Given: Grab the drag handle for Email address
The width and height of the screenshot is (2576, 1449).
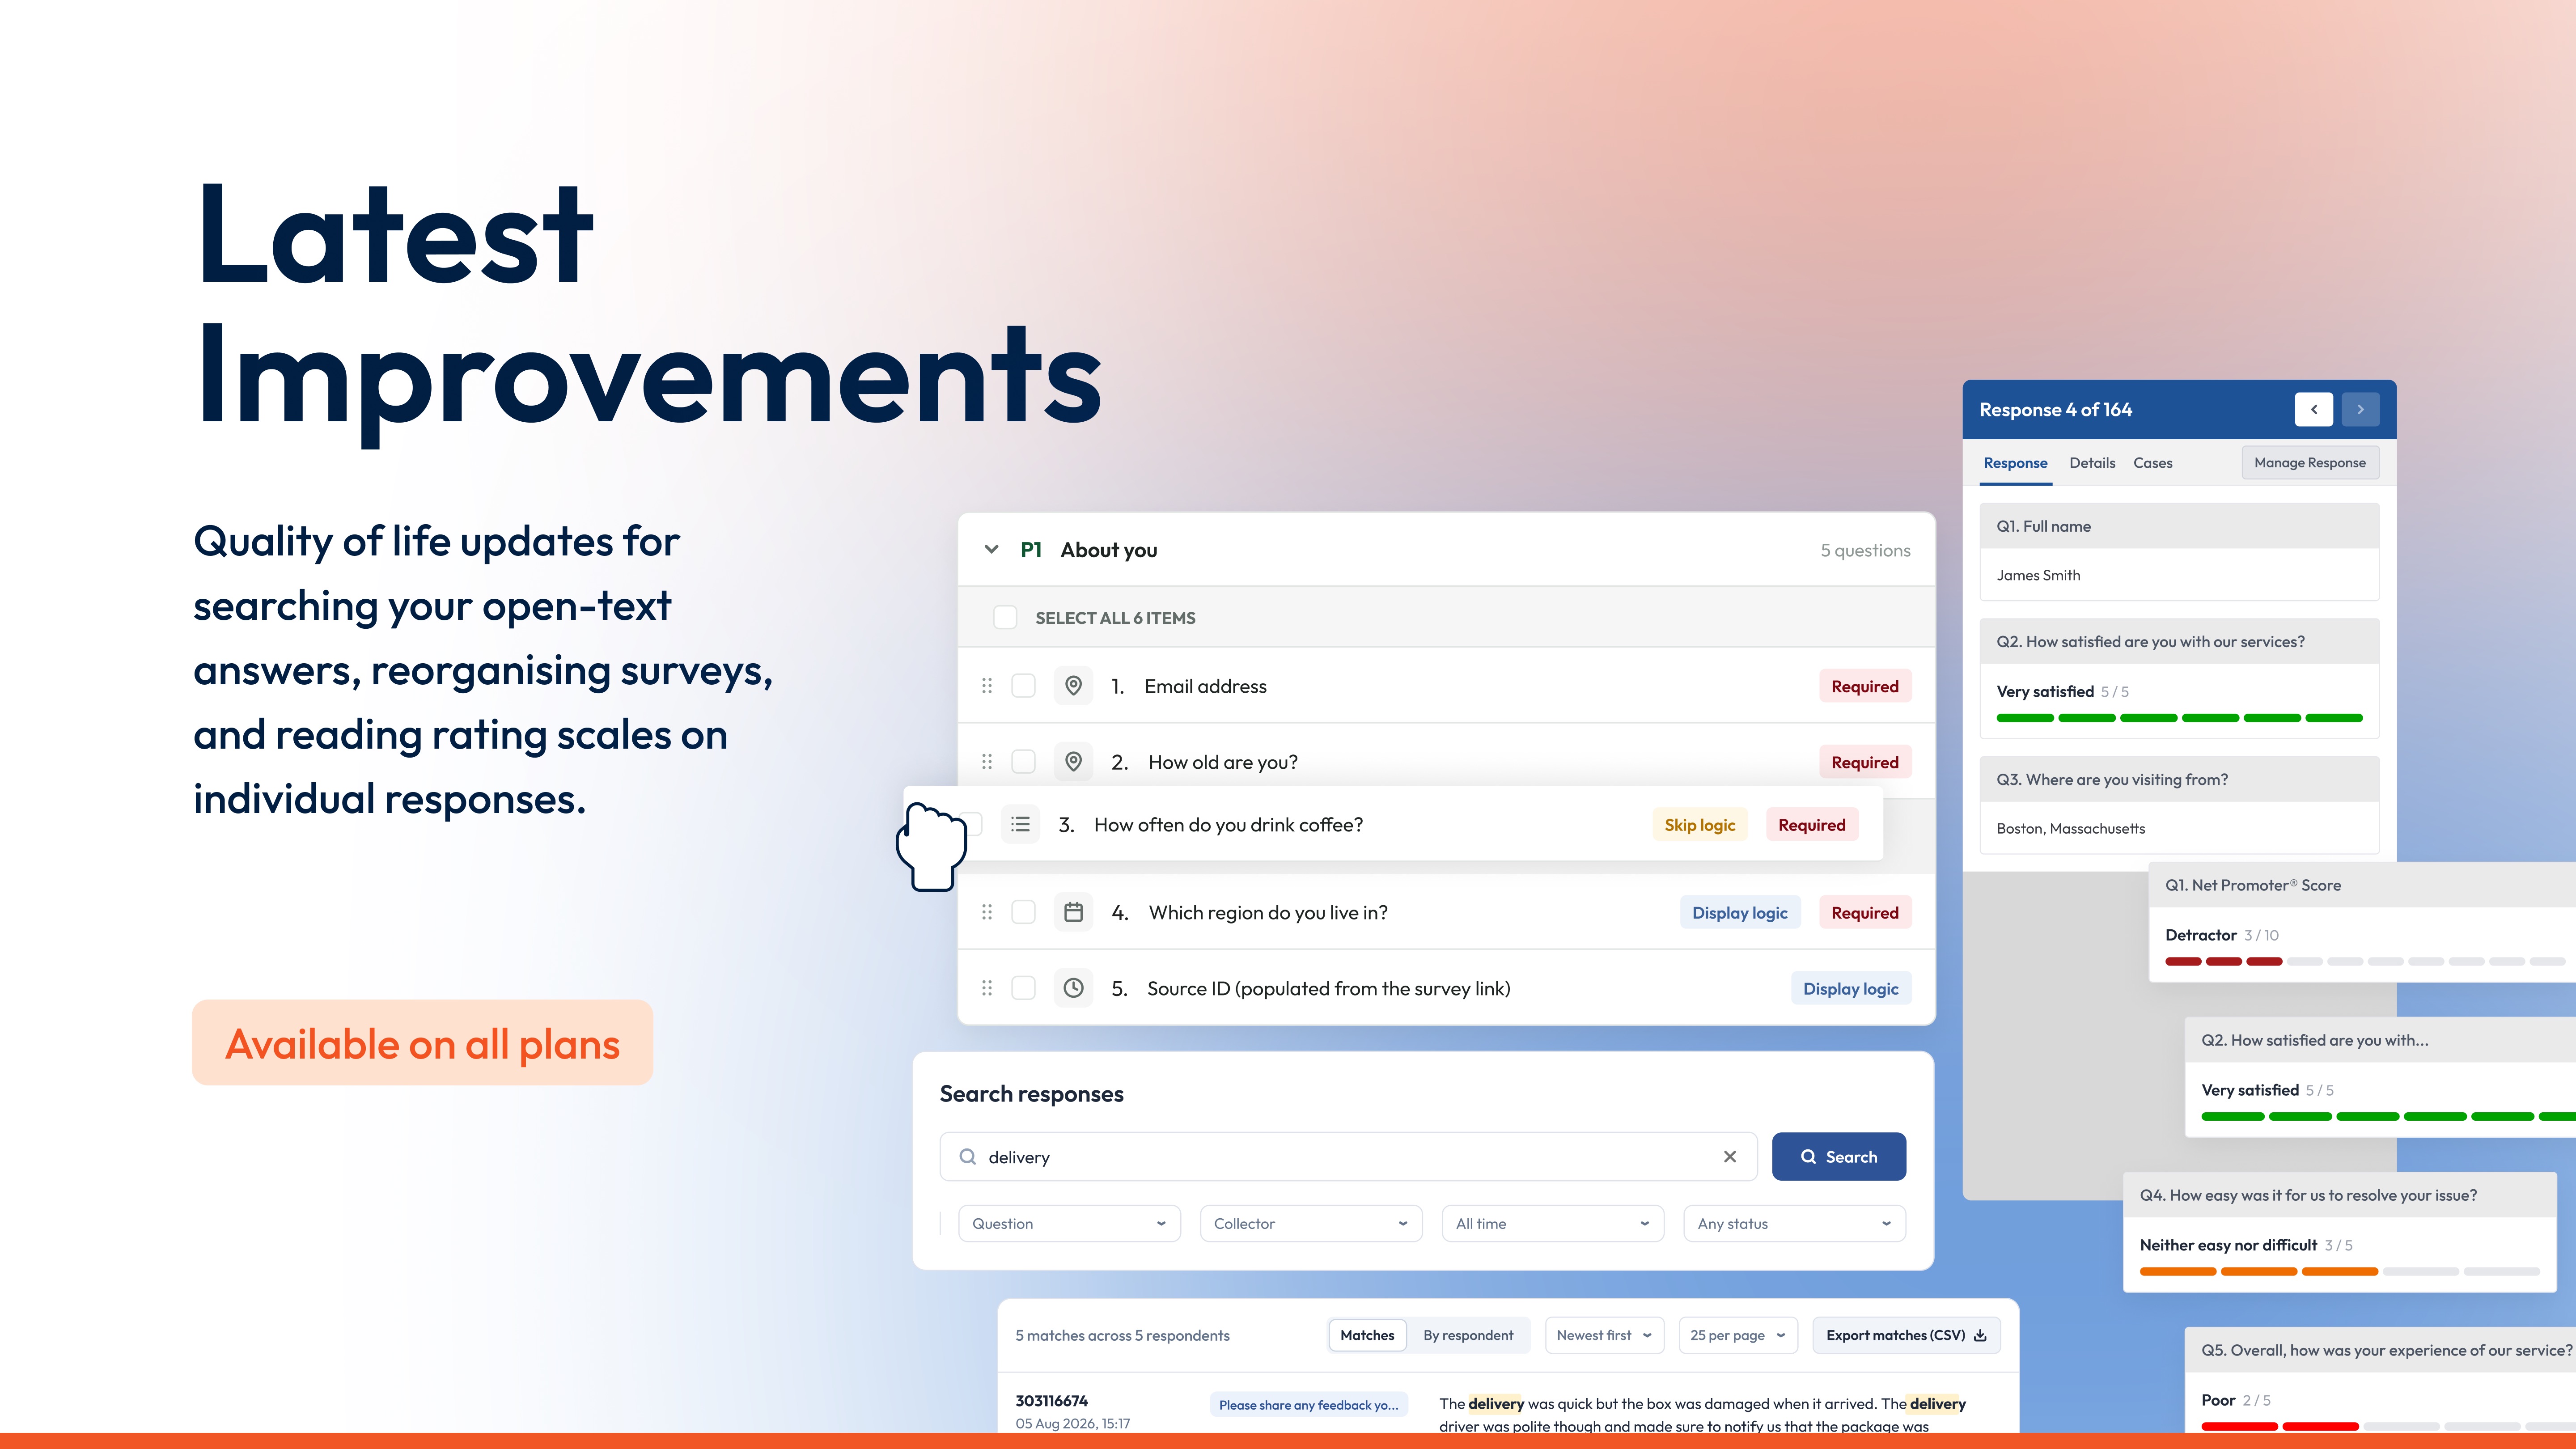Looking at the screenshot, I should pyautogui.click(x=987, y=686).
